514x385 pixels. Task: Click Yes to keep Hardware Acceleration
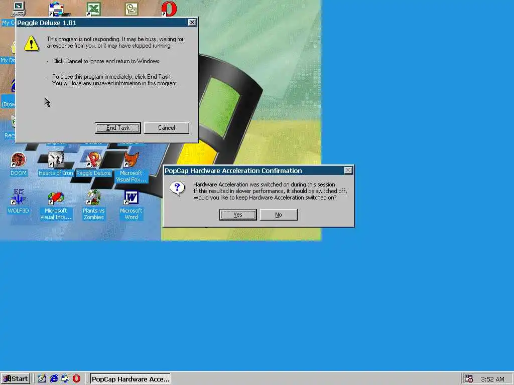coord(238,215)
